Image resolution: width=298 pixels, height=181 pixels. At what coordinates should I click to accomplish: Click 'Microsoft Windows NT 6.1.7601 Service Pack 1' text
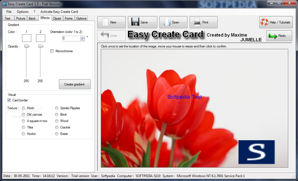211,176
